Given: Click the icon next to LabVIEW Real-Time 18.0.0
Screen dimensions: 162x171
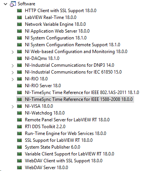Looking at the screenshot, I should pos(19,17).
